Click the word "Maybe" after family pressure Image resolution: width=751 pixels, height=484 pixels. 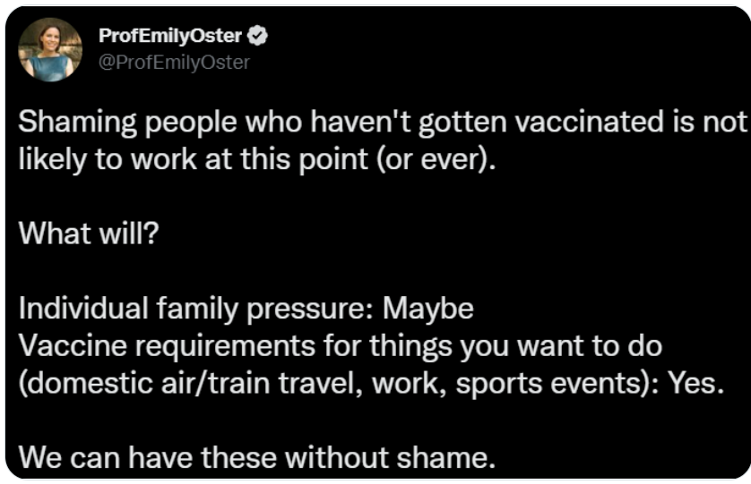tap(427, 310)
